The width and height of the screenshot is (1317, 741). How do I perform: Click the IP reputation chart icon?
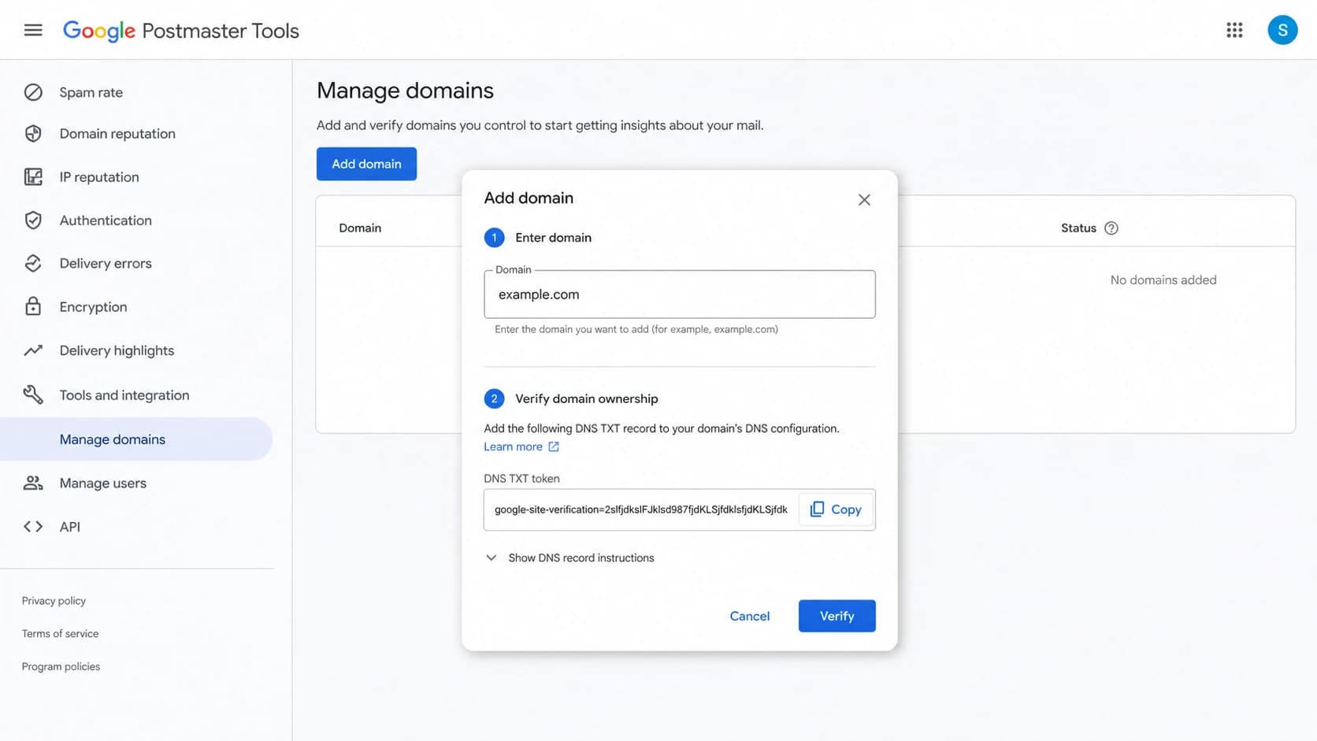(33, 177)
